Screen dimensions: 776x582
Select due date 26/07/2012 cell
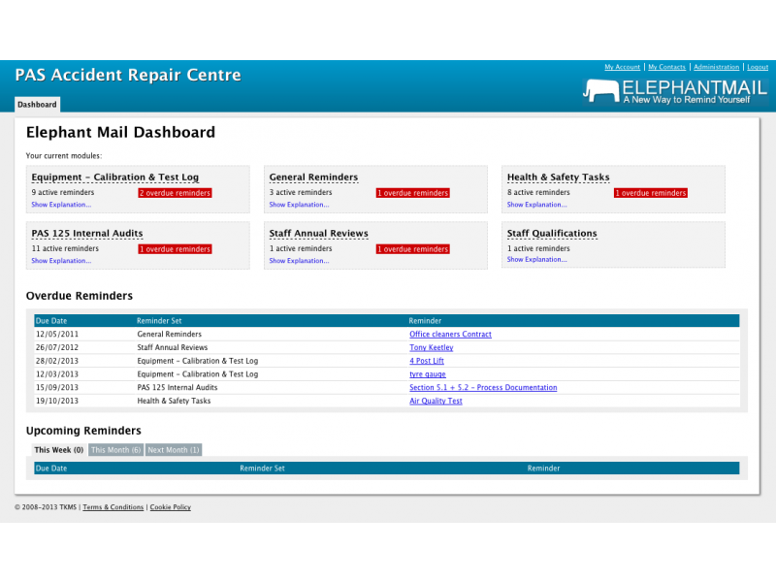[57, 347]
